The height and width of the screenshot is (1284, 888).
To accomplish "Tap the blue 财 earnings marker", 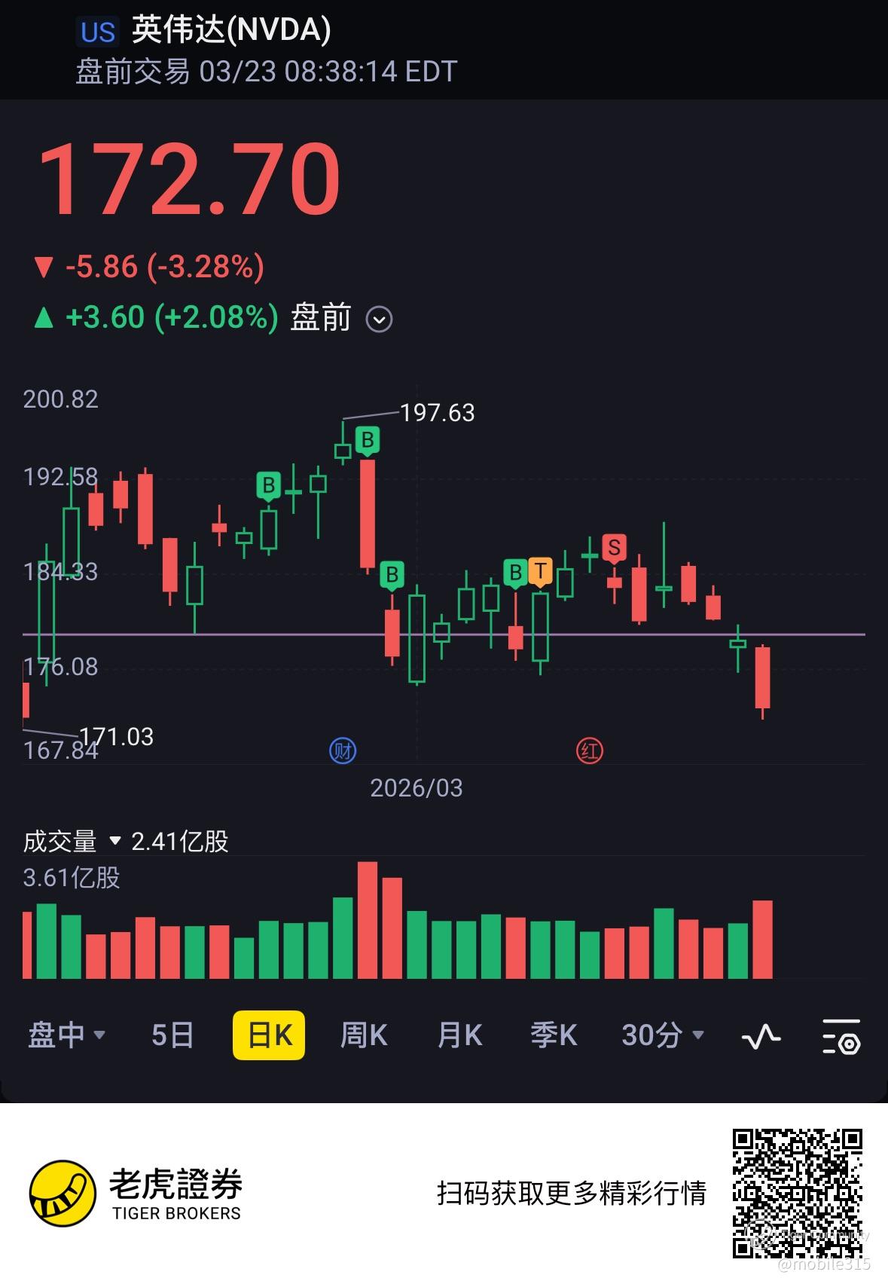I will (x=343, y=751).
